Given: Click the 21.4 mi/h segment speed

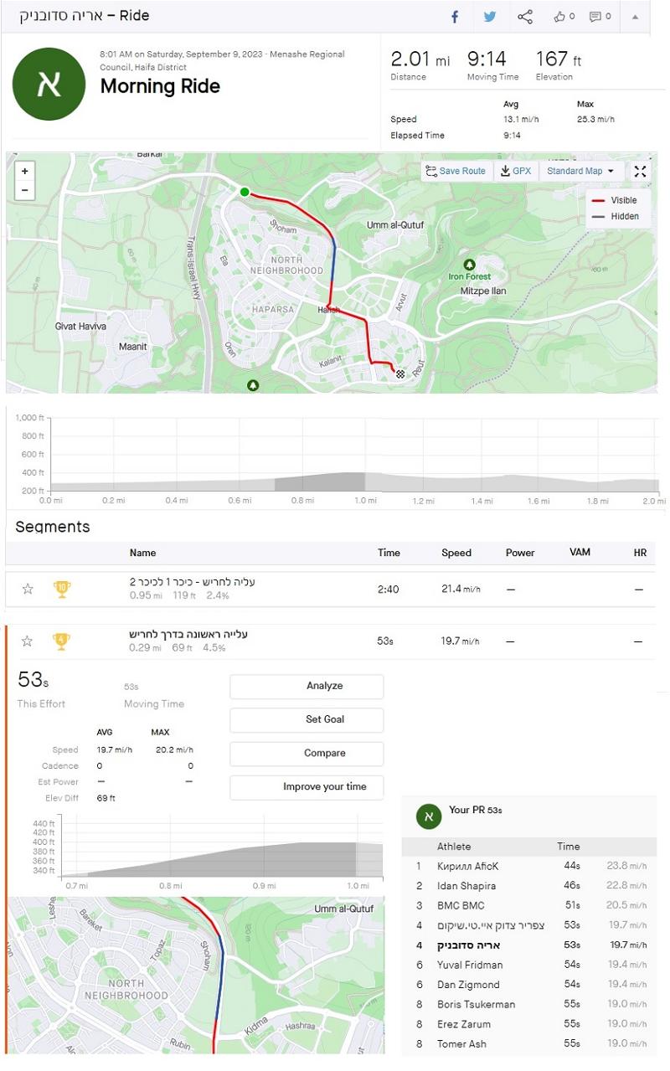Looking at the screenshot, I should click(x=461, y=590).
